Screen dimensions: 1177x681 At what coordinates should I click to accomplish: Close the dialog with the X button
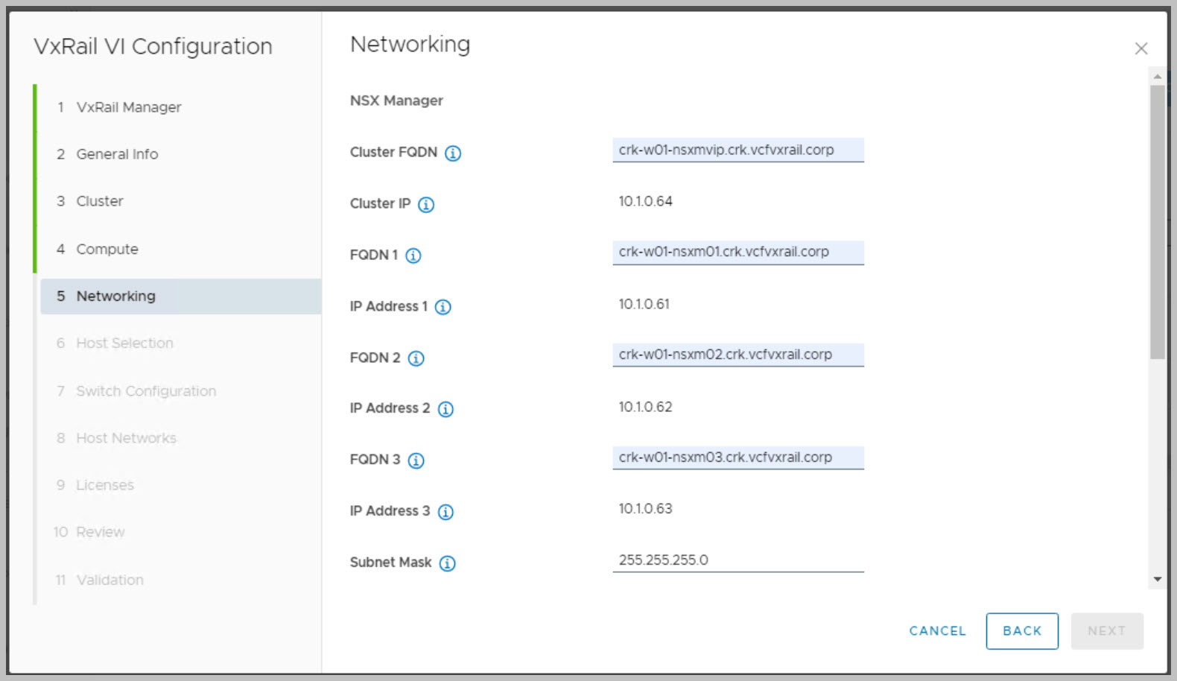[x=1140, y=48]
